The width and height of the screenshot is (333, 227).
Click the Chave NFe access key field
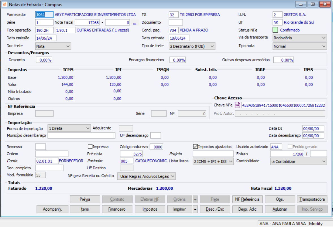(x=283, y=105)
